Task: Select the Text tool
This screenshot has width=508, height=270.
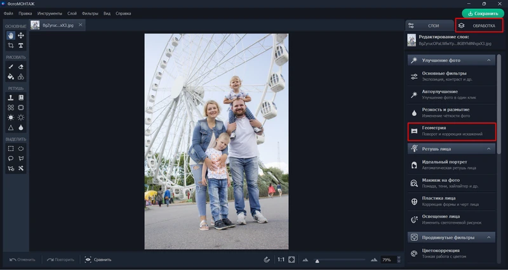Action: tap(21, 45)
